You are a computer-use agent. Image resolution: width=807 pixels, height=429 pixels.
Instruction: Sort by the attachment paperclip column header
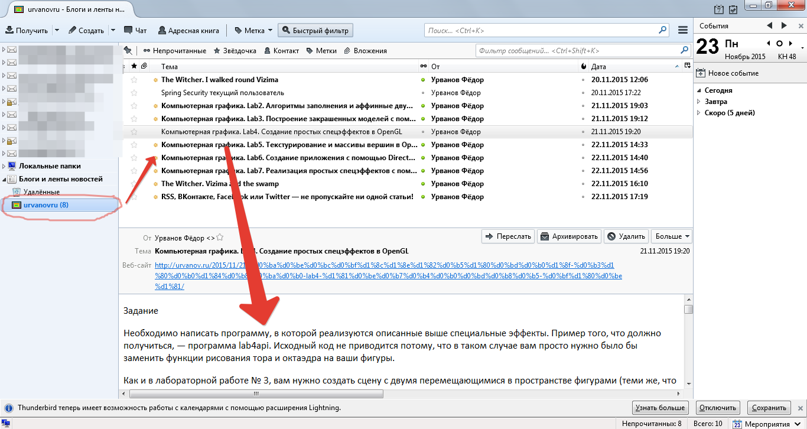click(x=144, y=66)
